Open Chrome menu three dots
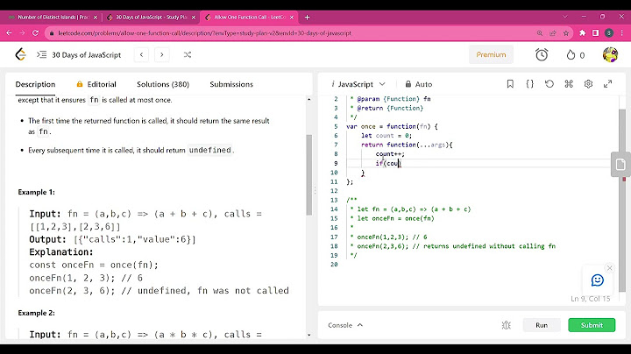Image resolution: width=631 pixels, height=354 pixels. point(621,33)
